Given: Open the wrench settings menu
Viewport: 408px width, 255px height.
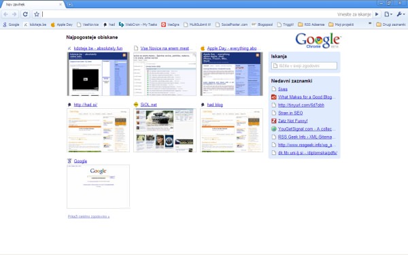Looking at the screenshot, I should click(x=401, y=14).
